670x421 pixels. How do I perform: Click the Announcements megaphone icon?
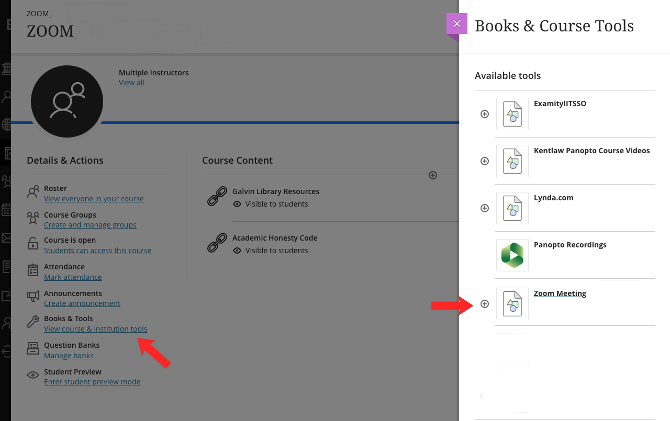click(33, 297)
